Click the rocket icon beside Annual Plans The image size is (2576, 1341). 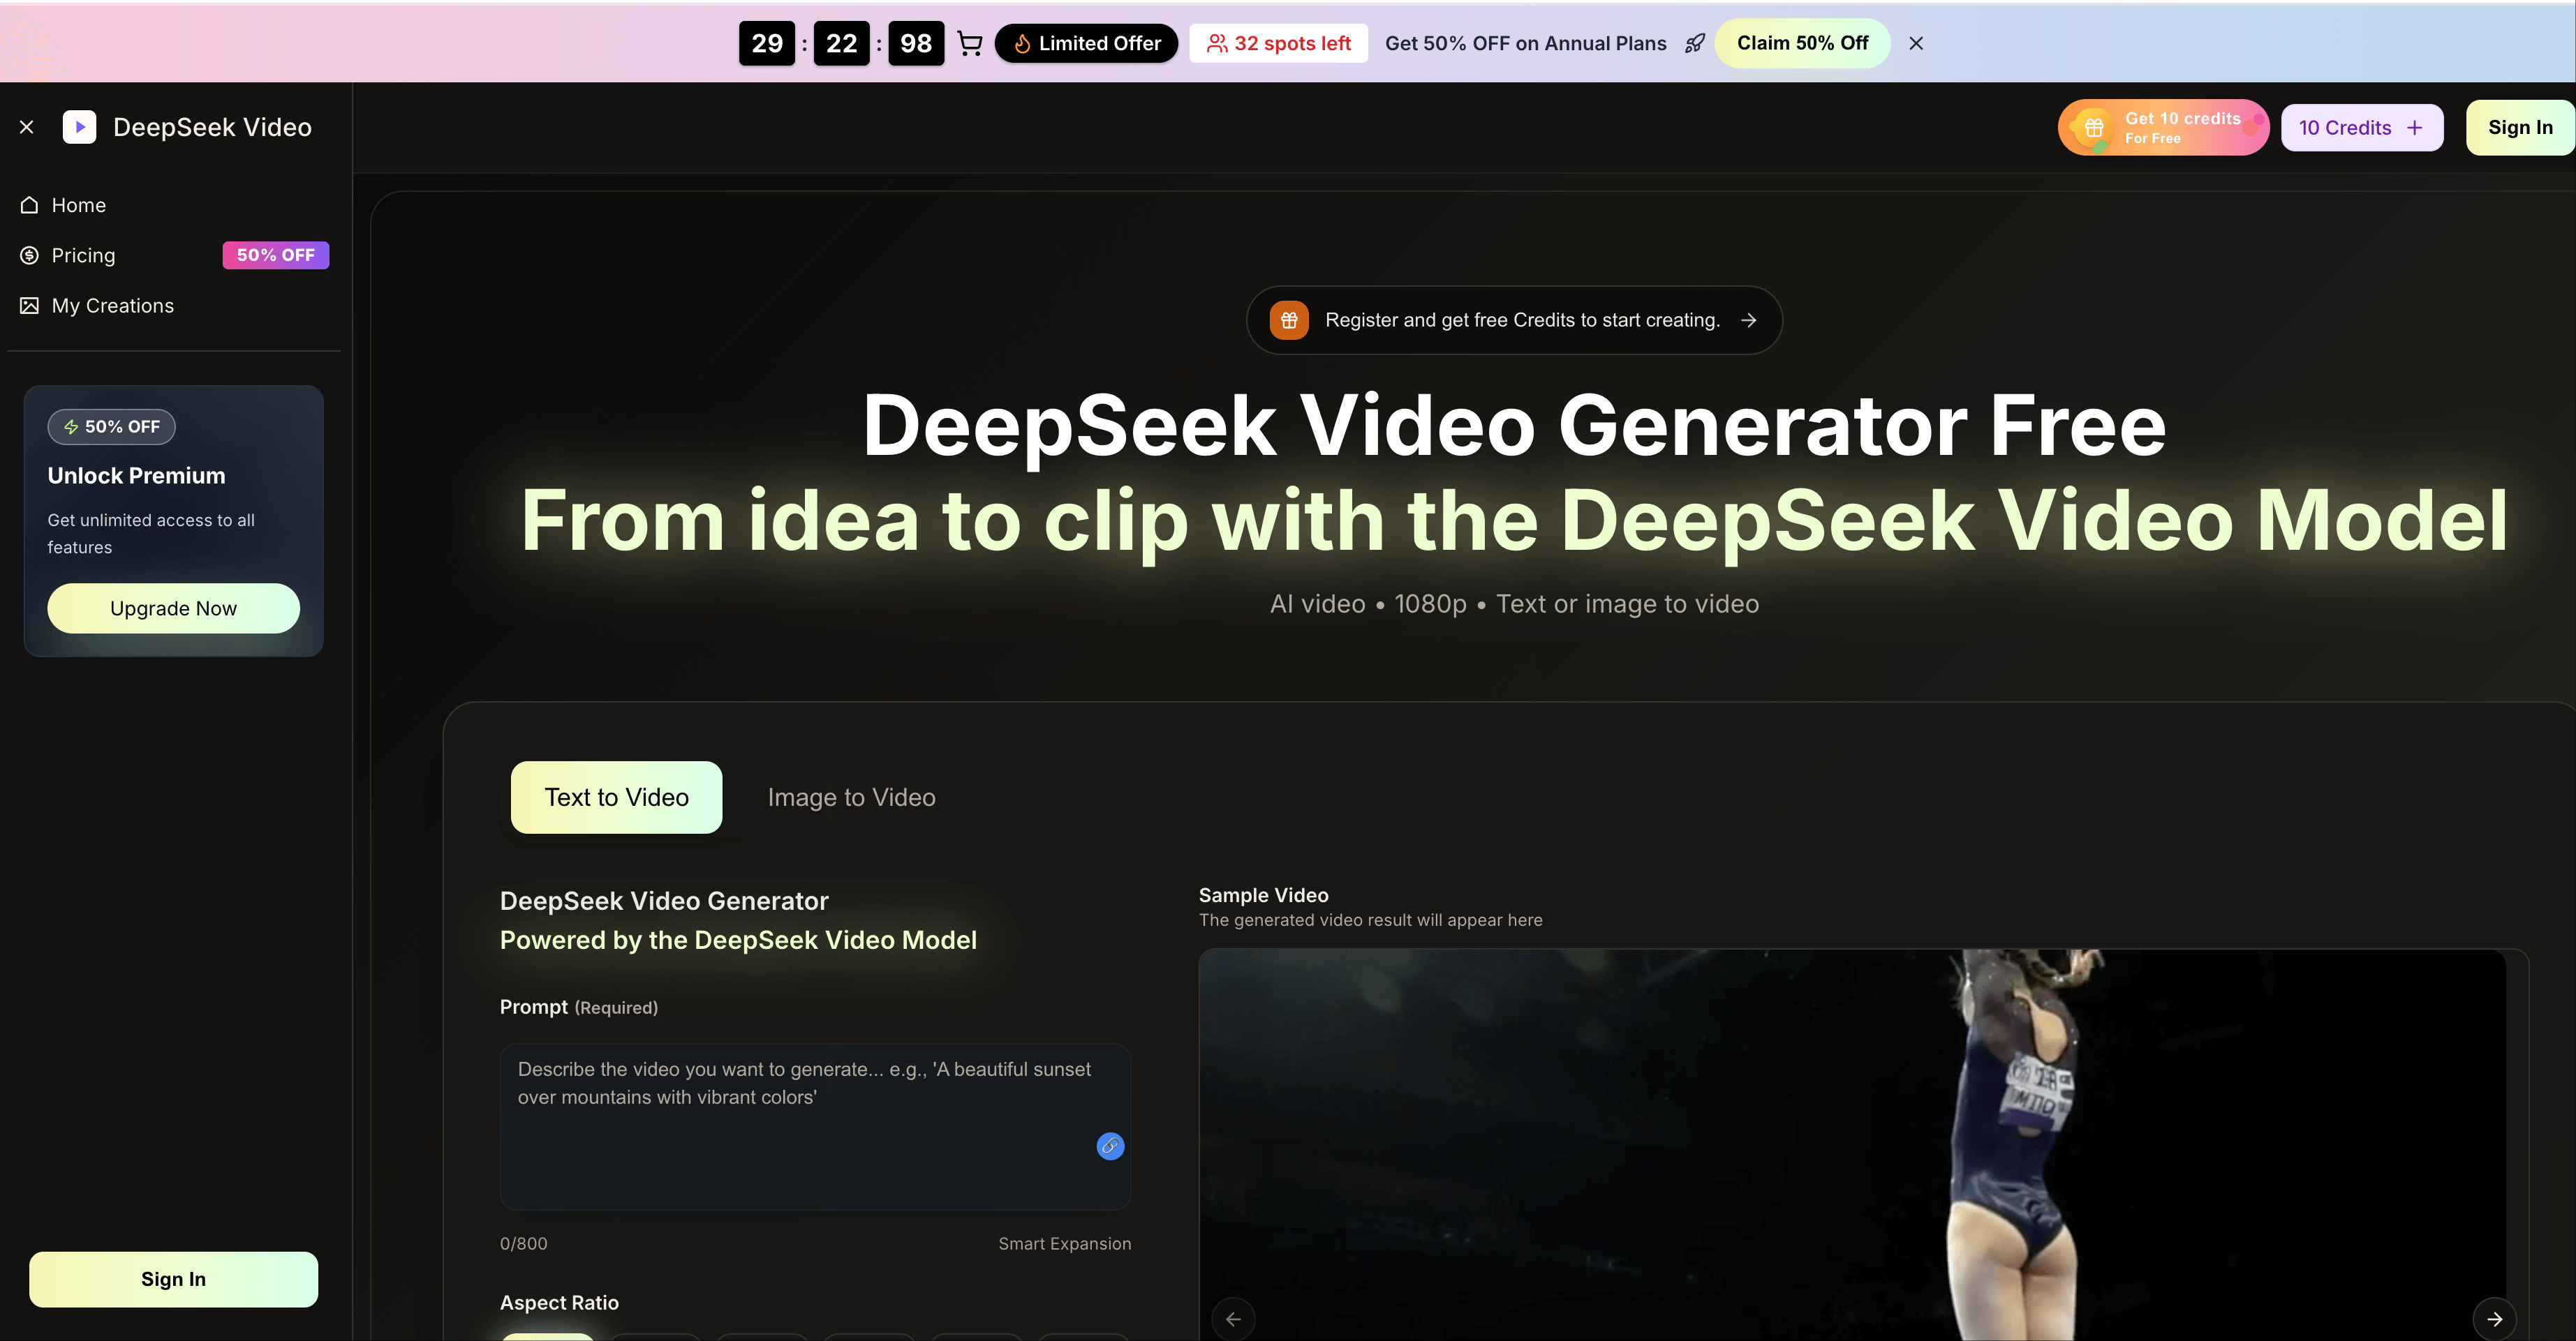(x=1694, y=43)
